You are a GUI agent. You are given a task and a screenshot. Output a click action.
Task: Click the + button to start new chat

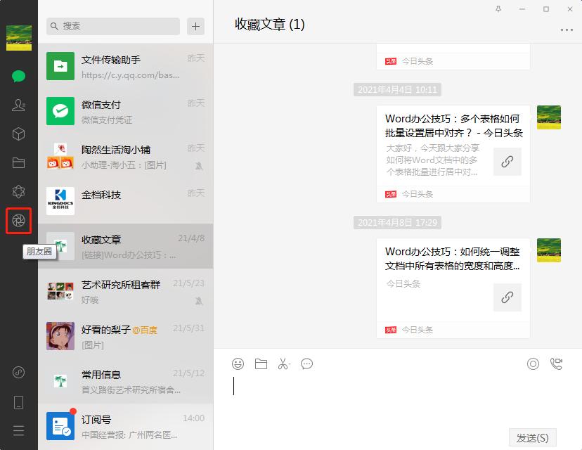click(x=195, y=26)
